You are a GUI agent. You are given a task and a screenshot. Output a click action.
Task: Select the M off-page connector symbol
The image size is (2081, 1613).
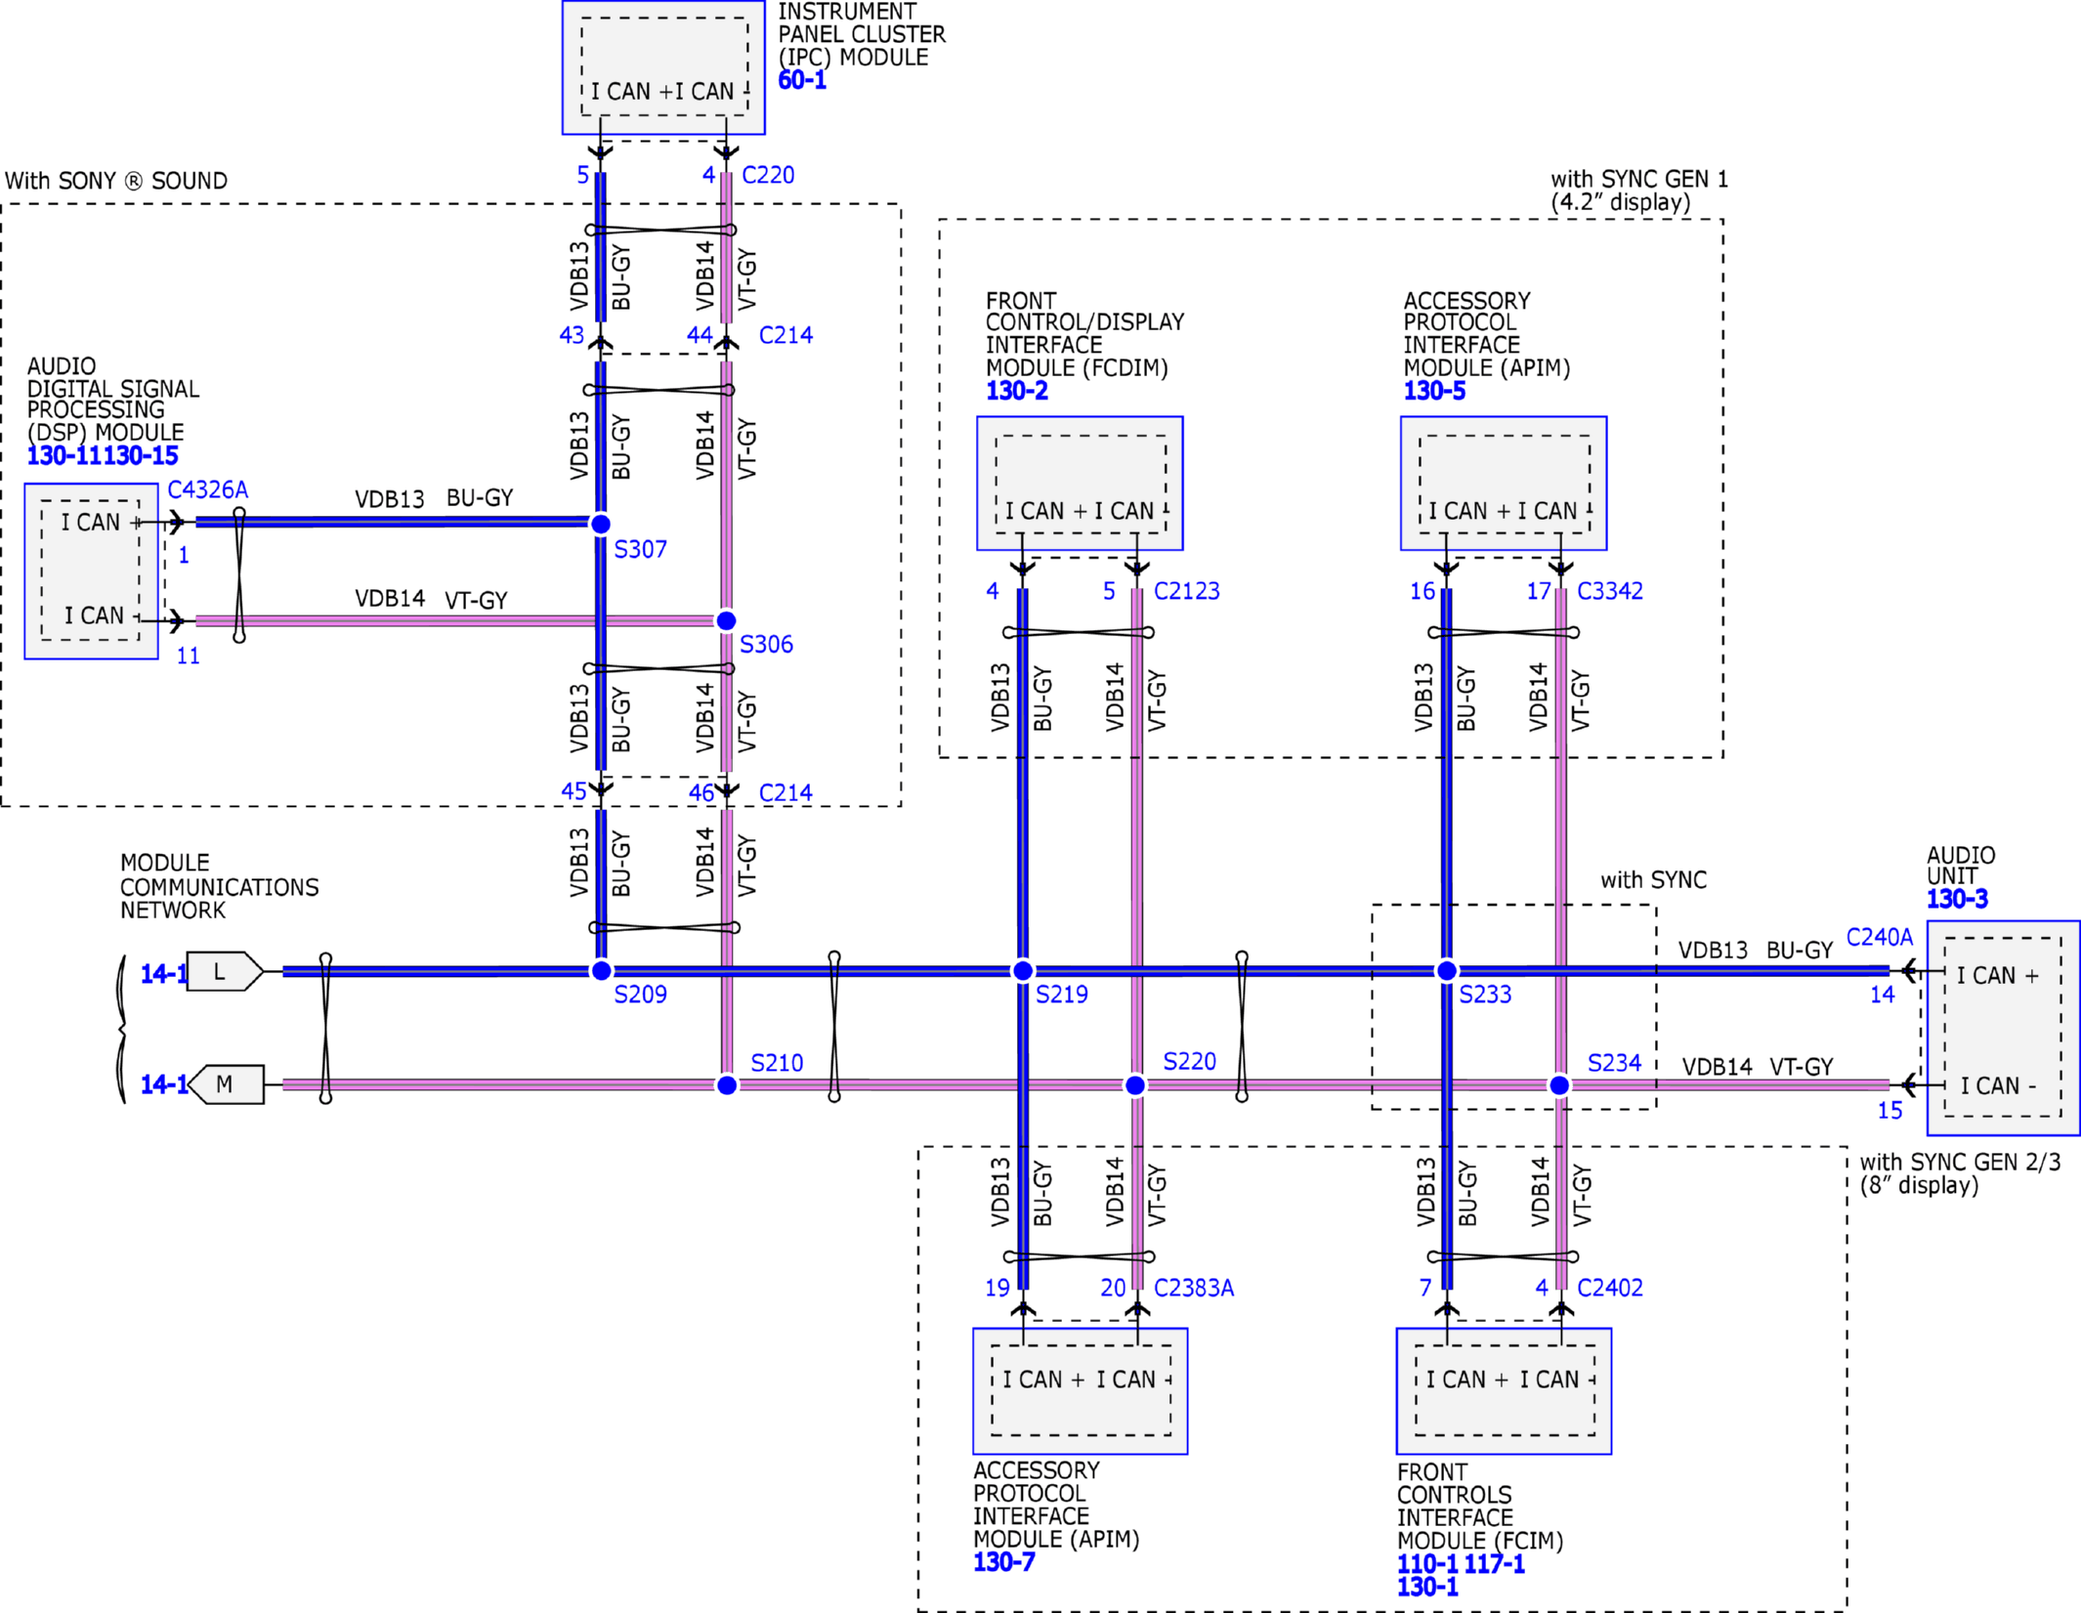(x=226, y=1083)
